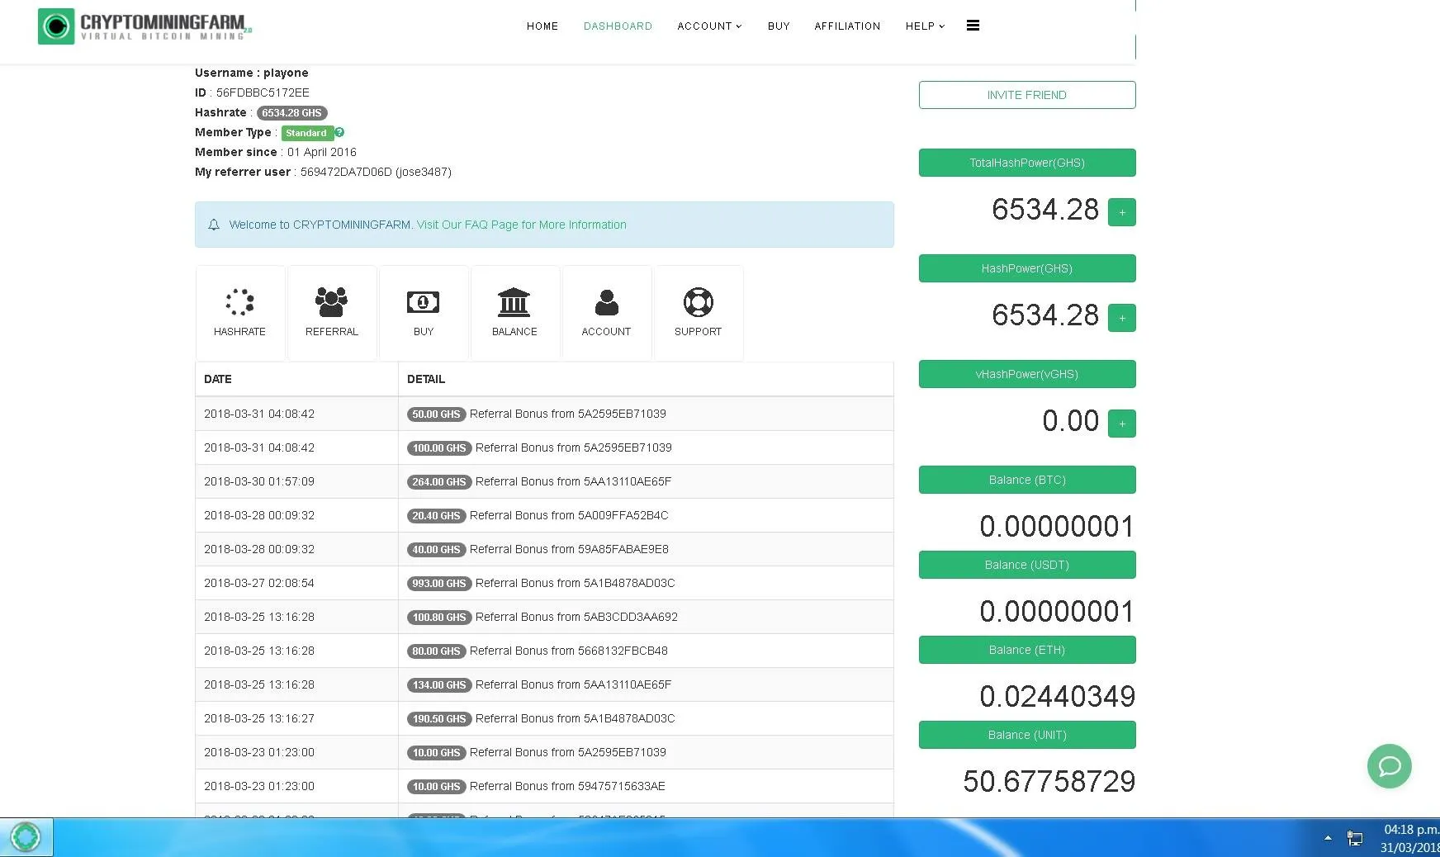This screenshot has width=1440, height=857.
Task: Click referral bonus from 59475715633AE
Action: tap(567, 786)
